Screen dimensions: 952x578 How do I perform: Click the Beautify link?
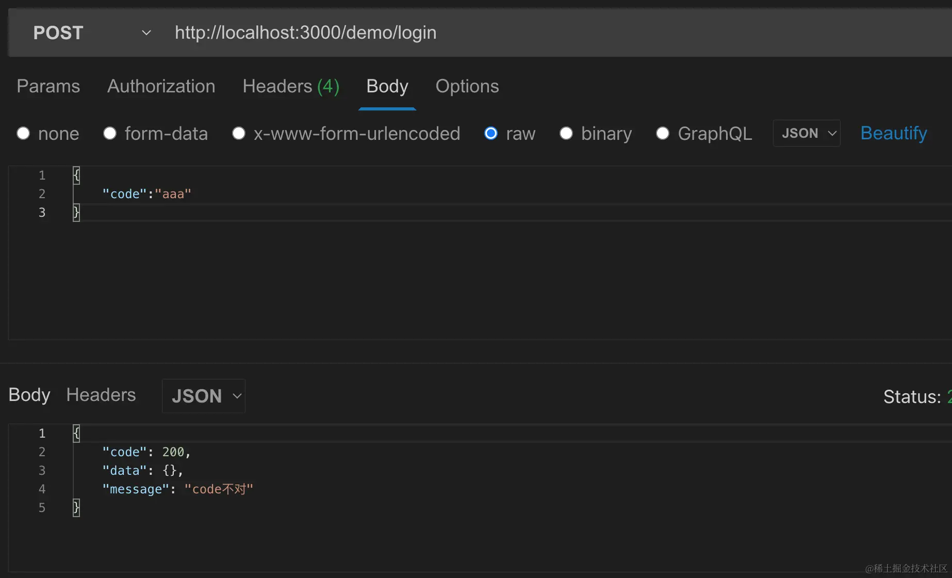click(x=893, y=133)
